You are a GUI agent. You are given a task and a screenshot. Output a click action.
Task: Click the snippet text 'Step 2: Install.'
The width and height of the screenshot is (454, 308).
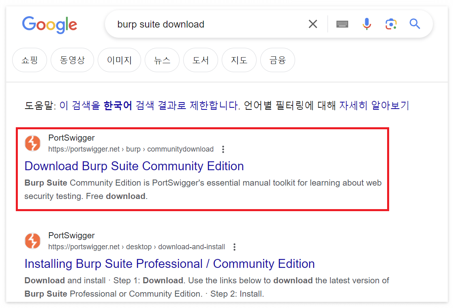click(237, 294)
